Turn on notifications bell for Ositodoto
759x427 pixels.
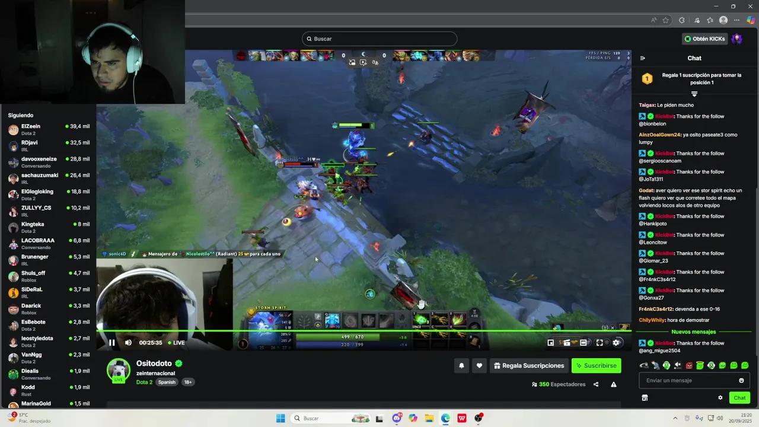click(461, 366)
